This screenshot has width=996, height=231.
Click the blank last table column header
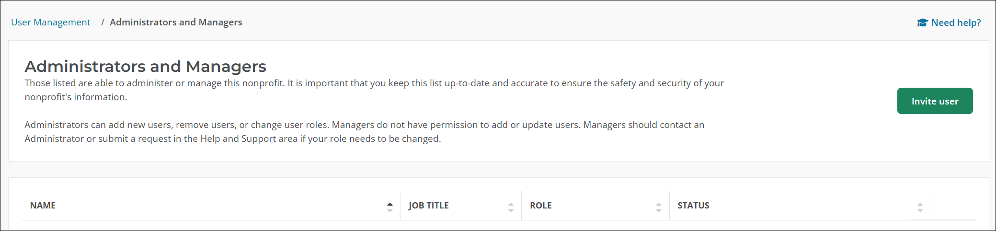(x=953, y=206)
